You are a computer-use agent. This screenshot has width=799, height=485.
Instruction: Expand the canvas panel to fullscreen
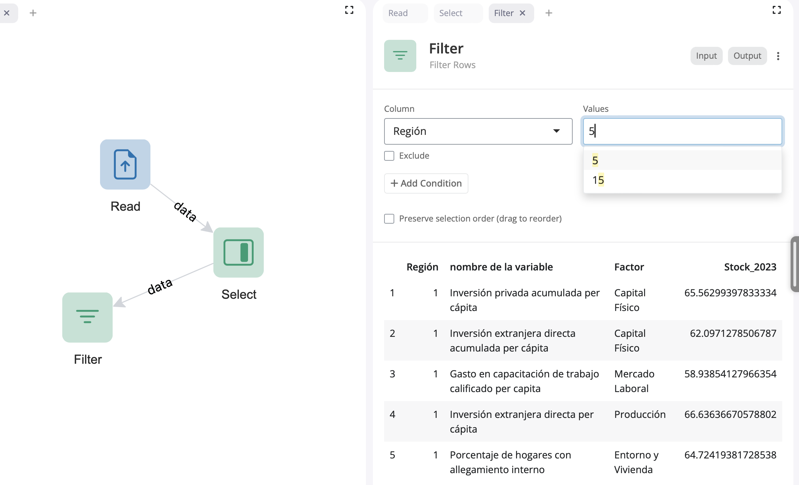[x=349, y=10]
